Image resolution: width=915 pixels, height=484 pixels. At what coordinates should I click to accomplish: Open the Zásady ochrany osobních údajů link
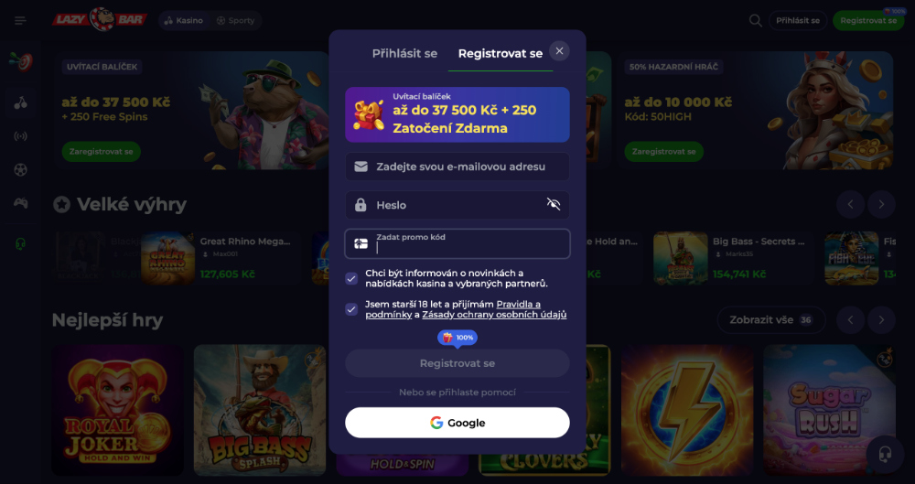click(494, 315)
